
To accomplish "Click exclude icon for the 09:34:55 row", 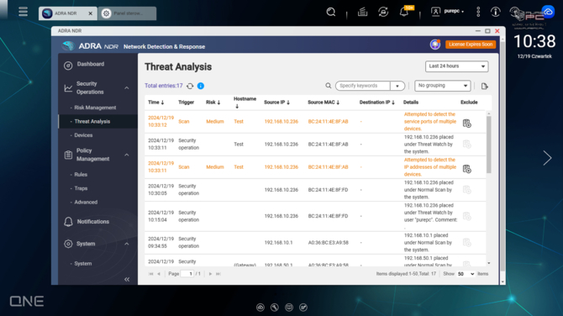I will coord(466,243).
